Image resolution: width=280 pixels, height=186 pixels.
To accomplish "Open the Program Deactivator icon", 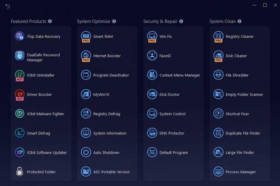I will point(86,75).
